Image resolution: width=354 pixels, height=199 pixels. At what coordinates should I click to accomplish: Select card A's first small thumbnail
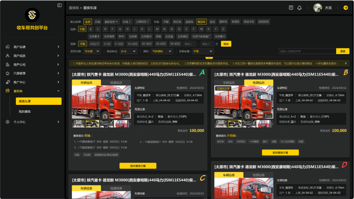coord(78,124)
